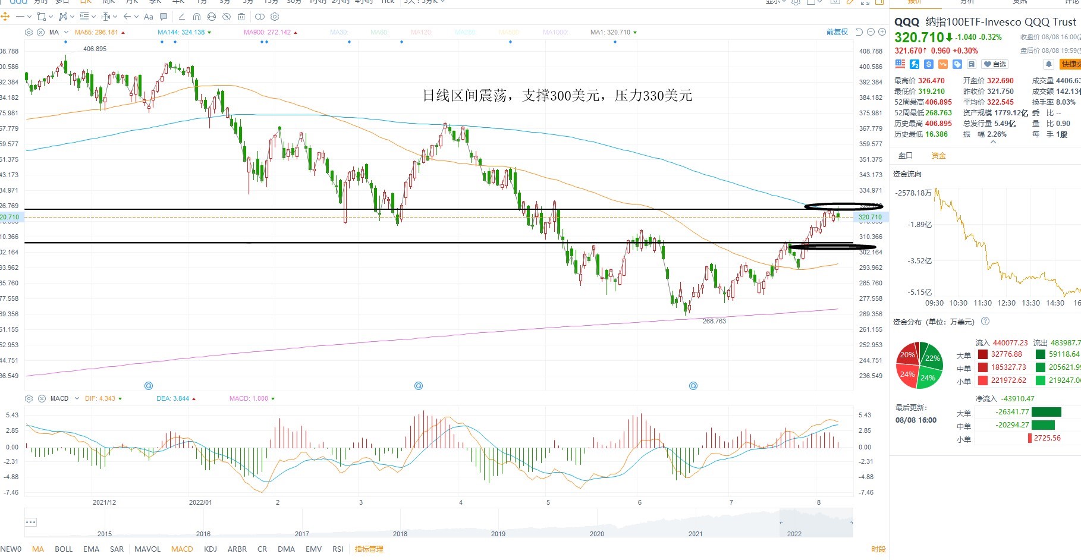Switch to the 盘口 tab
This screenshot has width=1081, height=560.
[905, 156]
